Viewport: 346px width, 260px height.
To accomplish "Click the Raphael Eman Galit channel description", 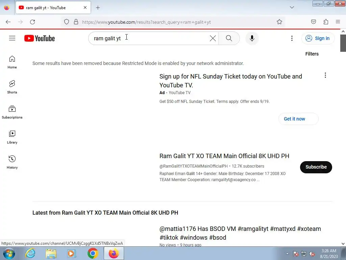I will point(222,177).
